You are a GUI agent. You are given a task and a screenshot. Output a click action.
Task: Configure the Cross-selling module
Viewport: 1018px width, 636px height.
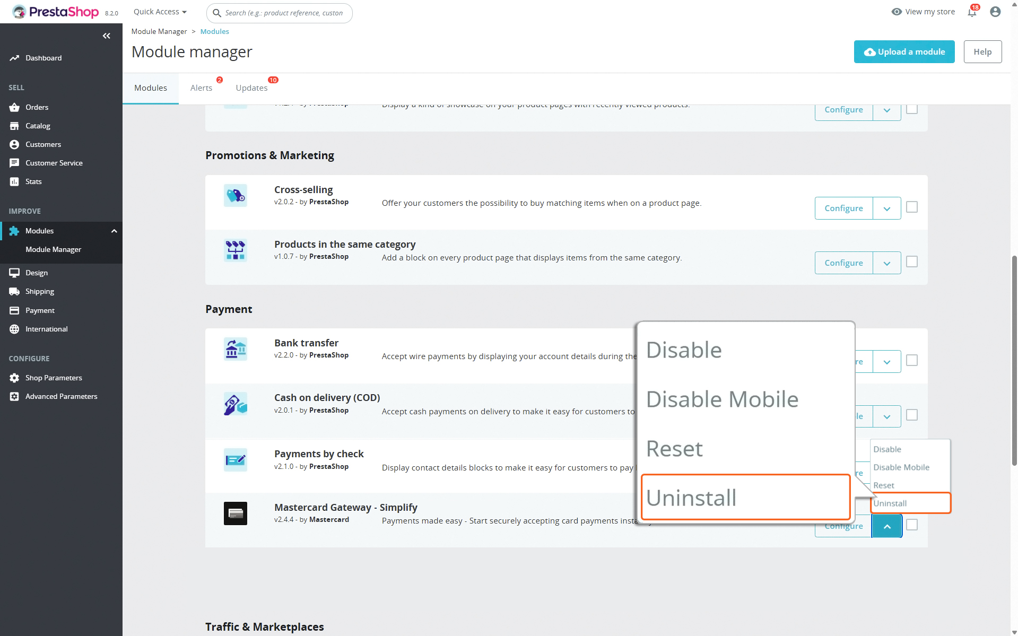(x=843, y=208)
